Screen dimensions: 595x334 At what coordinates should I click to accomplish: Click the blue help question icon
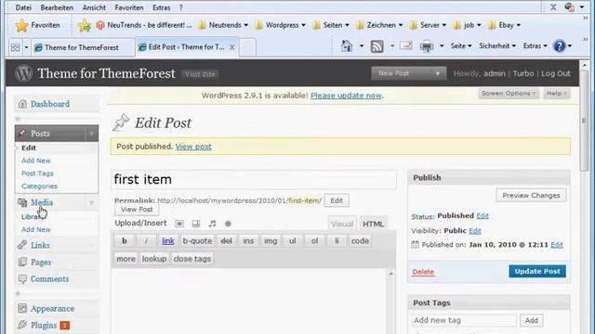(x=560, y=45)
